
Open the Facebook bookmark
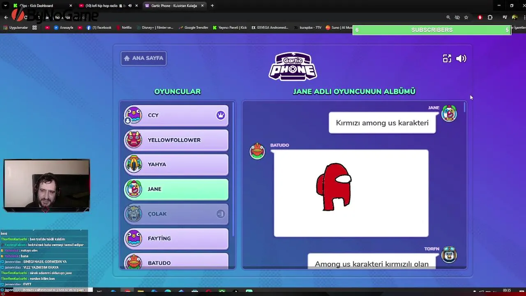pyautogui.click(x=99, y=28)
